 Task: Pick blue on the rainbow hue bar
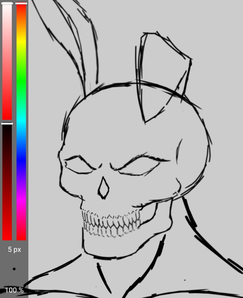click(21, 161)
